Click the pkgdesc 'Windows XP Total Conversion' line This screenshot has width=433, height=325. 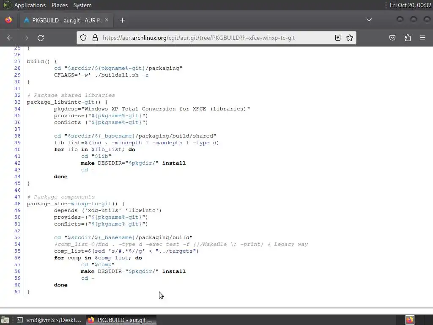(152, 109)
